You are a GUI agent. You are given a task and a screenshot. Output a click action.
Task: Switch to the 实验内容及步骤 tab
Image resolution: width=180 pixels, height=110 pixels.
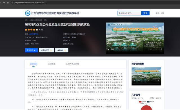point(72,64)
